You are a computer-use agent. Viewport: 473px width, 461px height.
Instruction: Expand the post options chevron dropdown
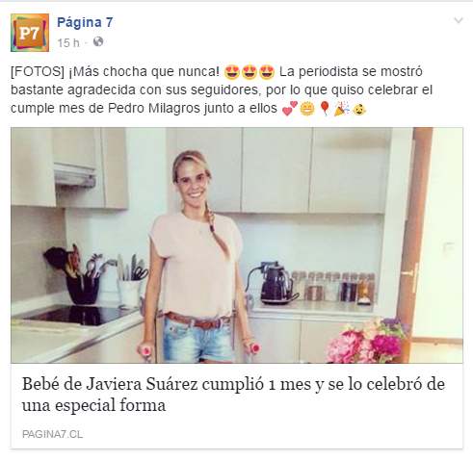pyautogui.click(x=459, y=21)
